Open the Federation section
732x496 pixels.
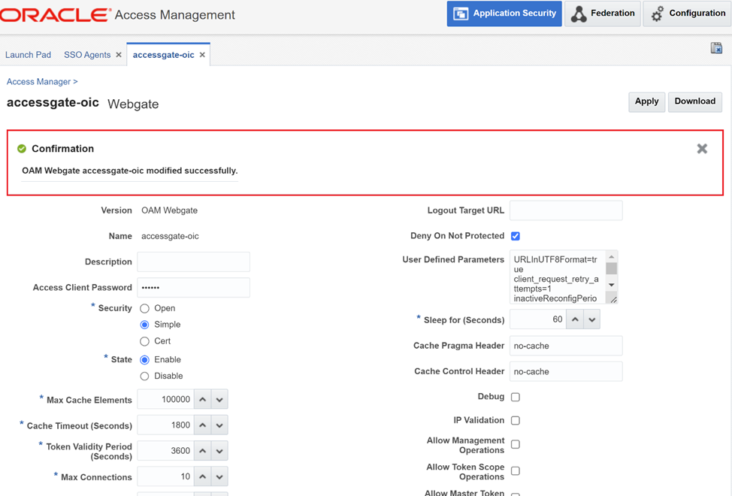tap(603, 14)
